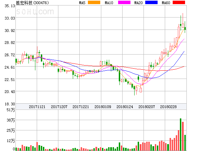Screen dimensions: 206x151
Task: Click the tallest red volume bar
Action: (x=183, y=136)
